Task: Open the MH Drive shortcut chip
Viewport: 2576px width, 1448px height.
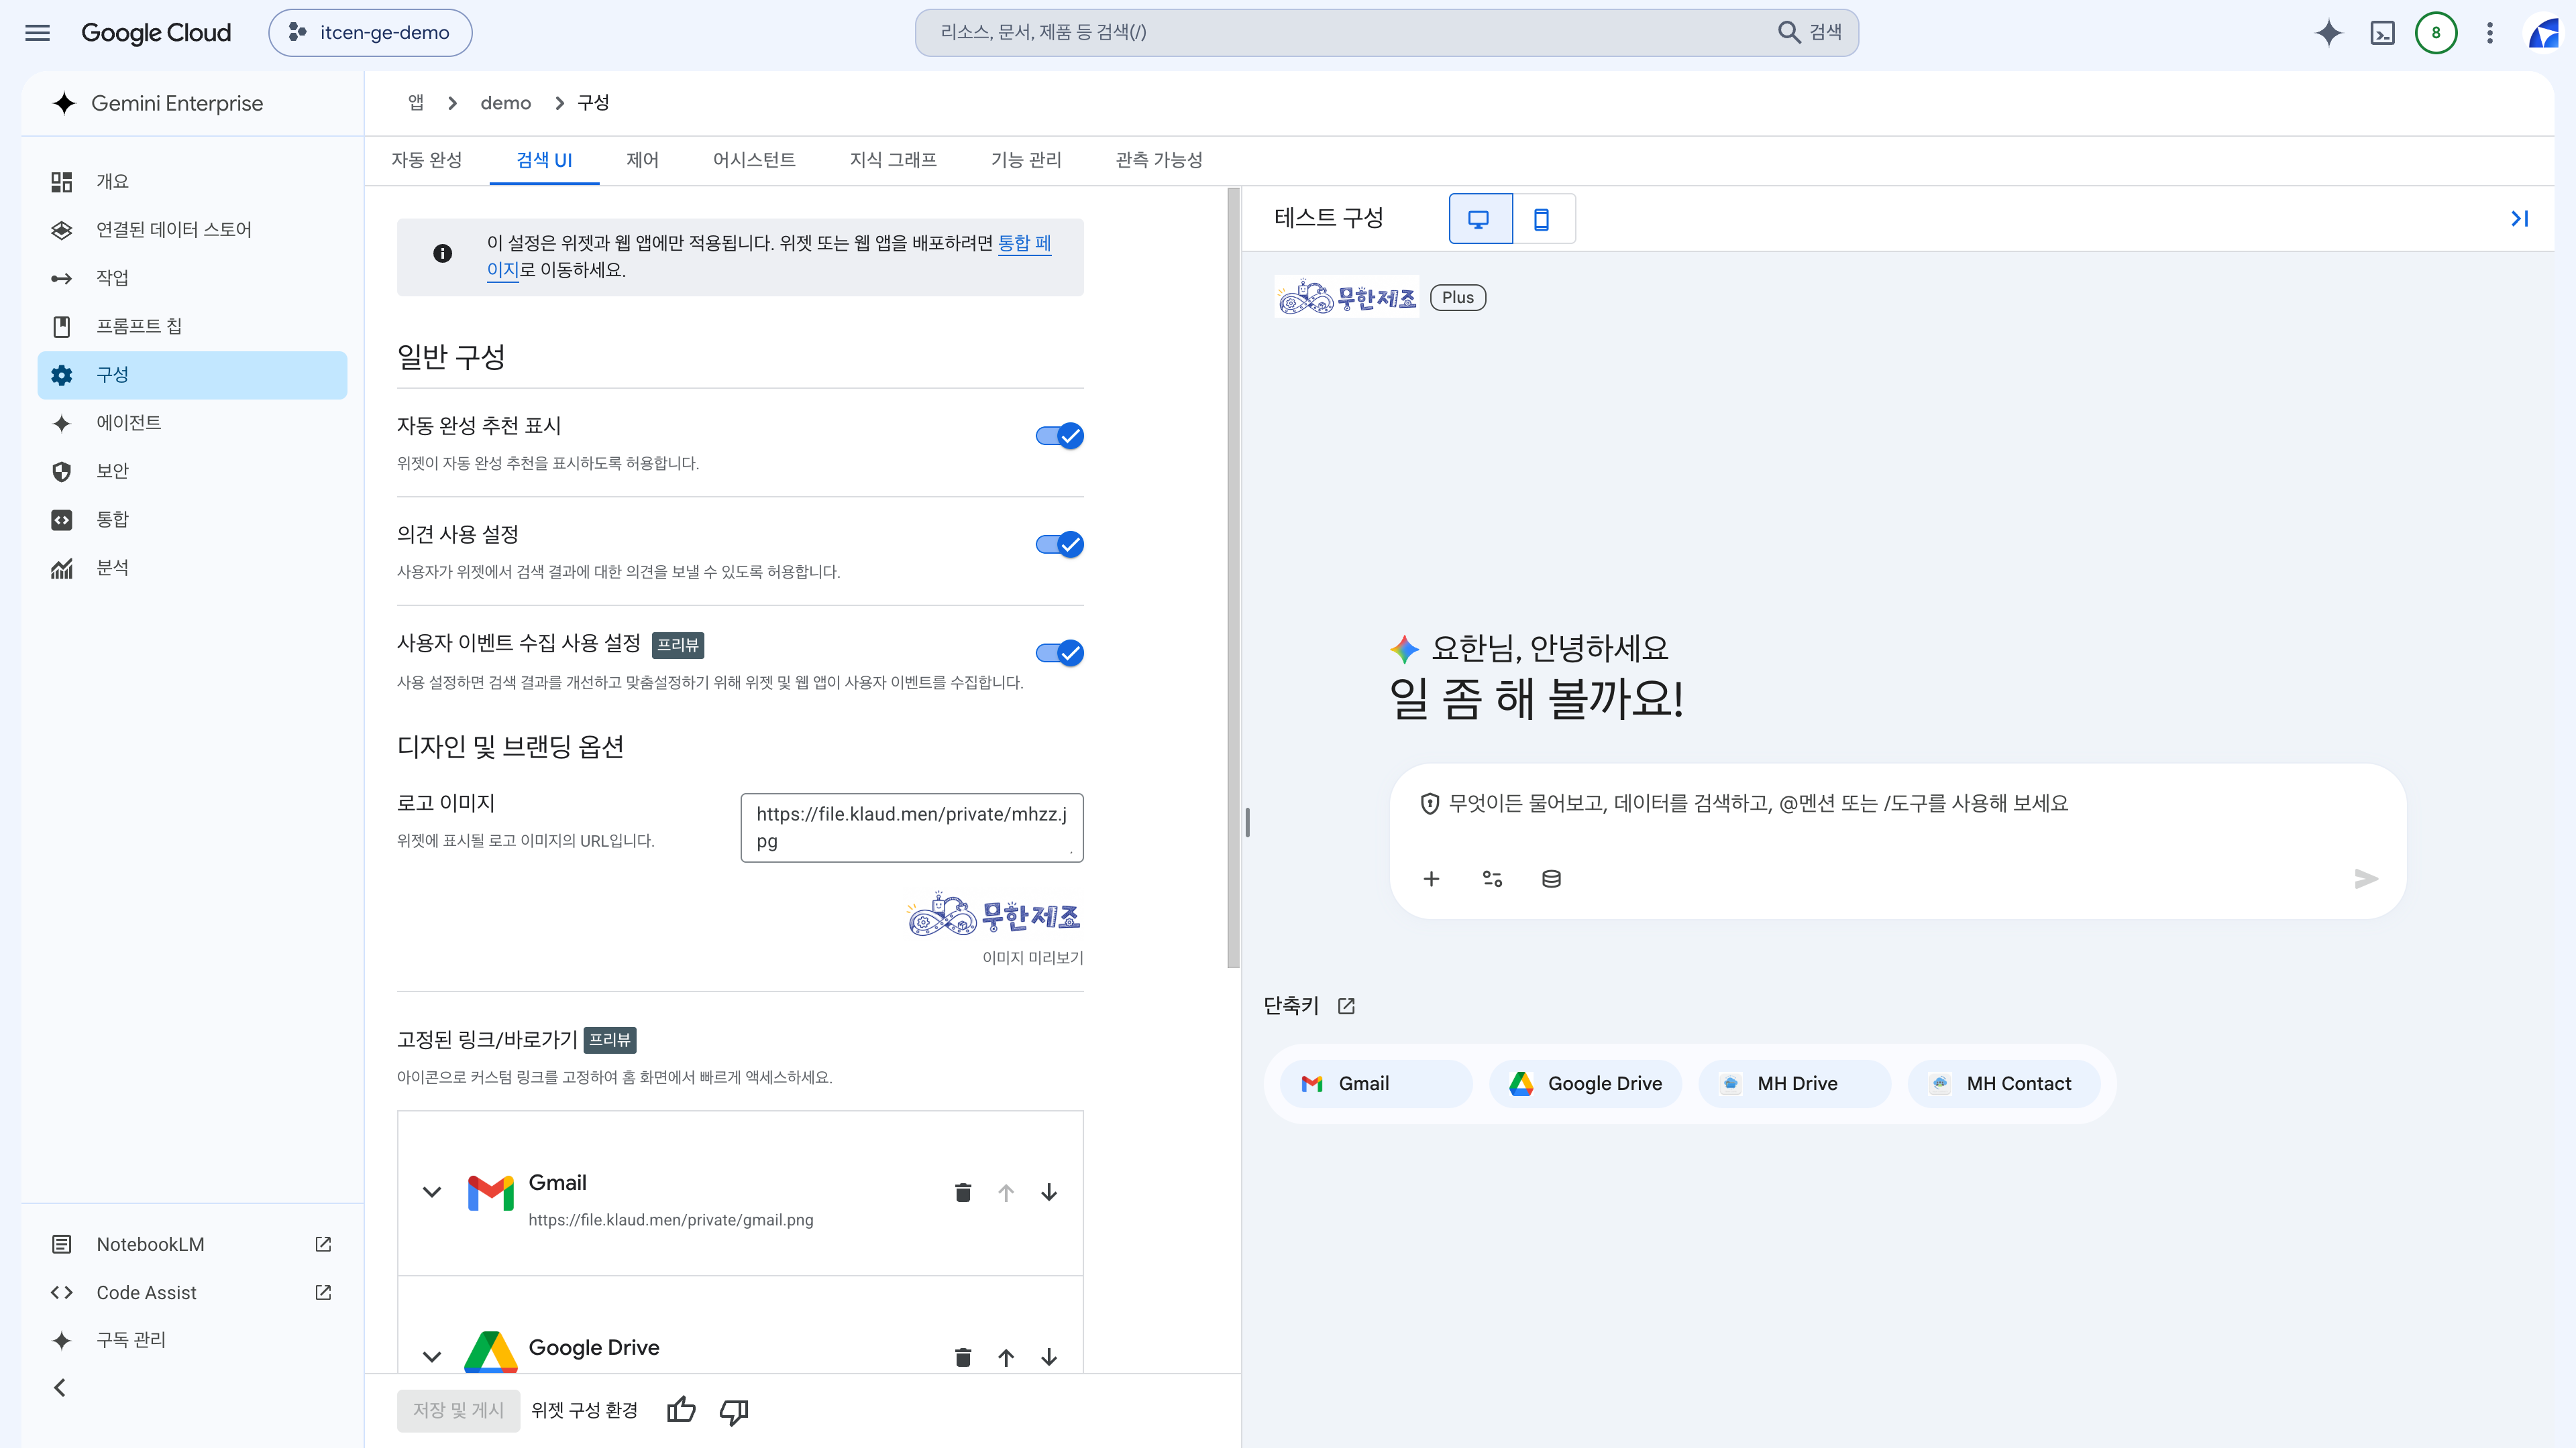Action: [1794, 1084]
